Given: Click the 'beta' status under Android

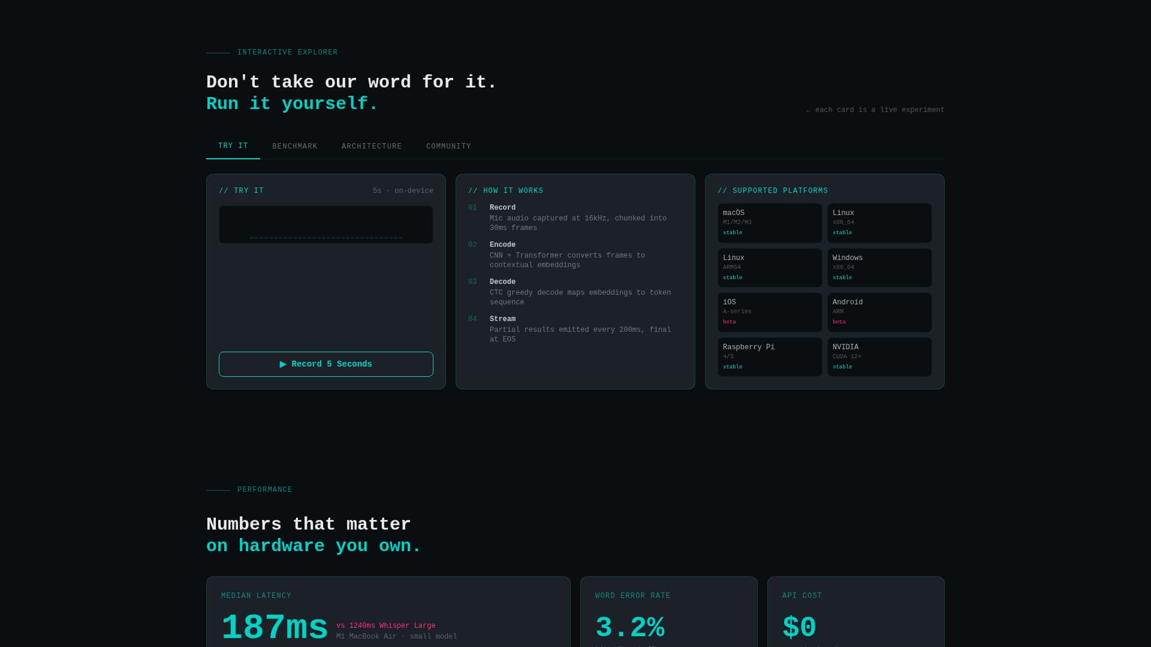Looking at the screenshot, I should [x=839, y=322].
